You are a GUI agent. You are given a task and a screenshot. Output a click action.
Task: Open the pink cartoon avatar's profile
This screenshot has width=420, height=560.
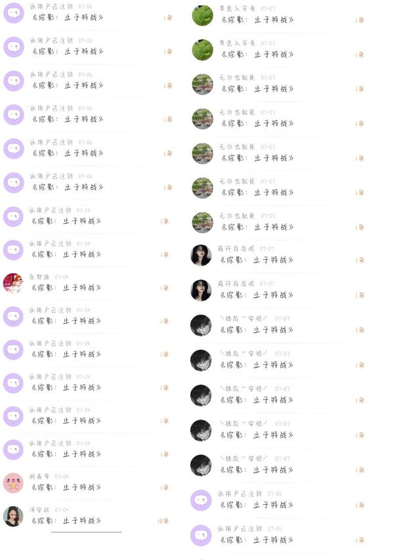coord(13,483)
